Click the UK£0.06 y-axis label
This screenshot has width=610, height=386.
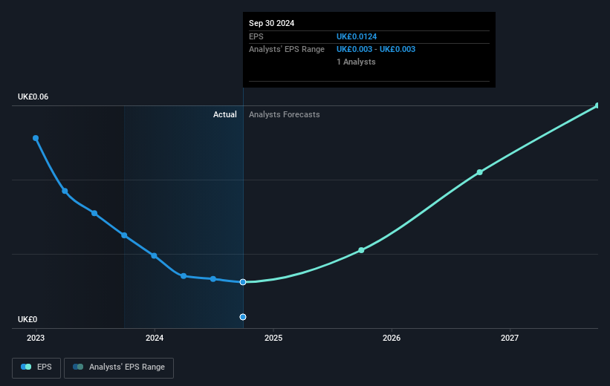point(33,96)
